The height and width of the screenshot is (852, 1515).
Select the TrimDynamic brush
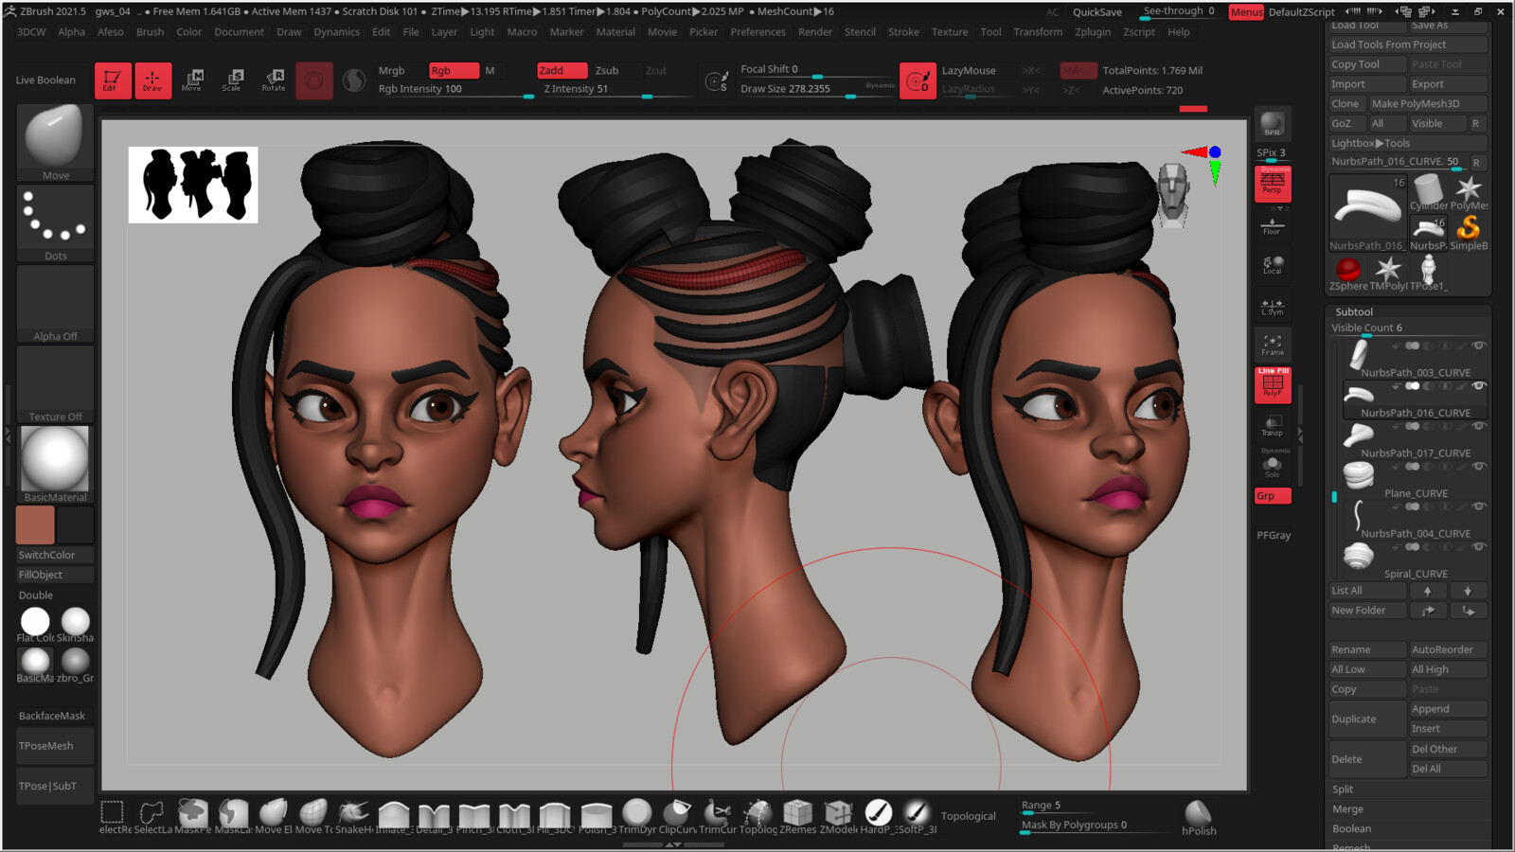pyautogui.click(x=637, y=816)
